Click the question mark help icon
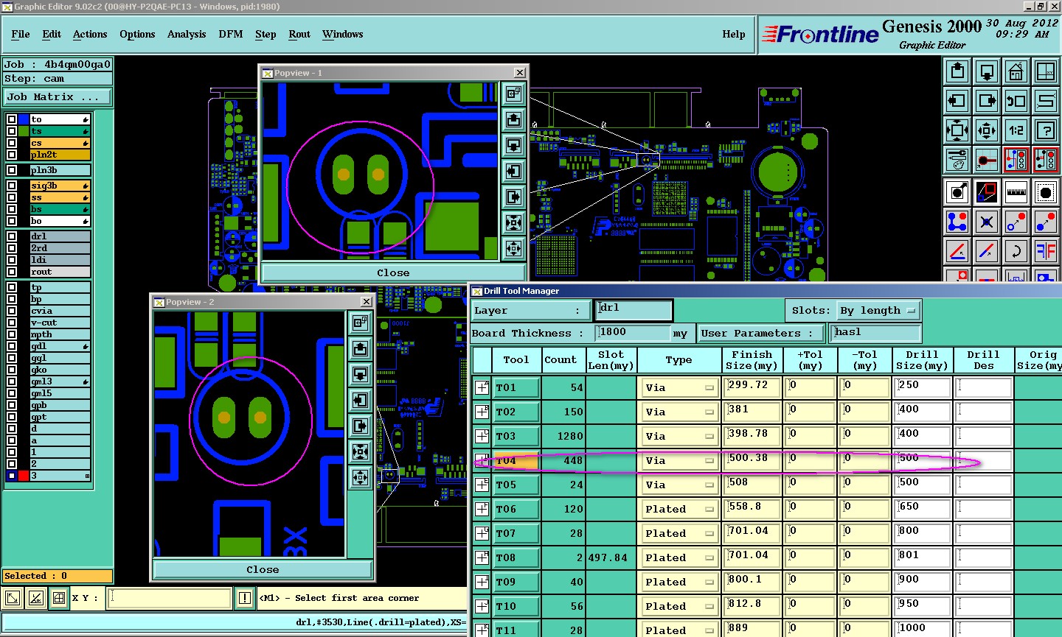The image size is (1062, 637). (1045, 130)
